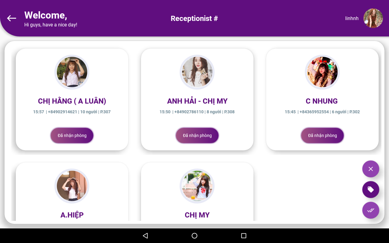Click Đã nhận phòng for Chị Hằng

coord(72,135)
